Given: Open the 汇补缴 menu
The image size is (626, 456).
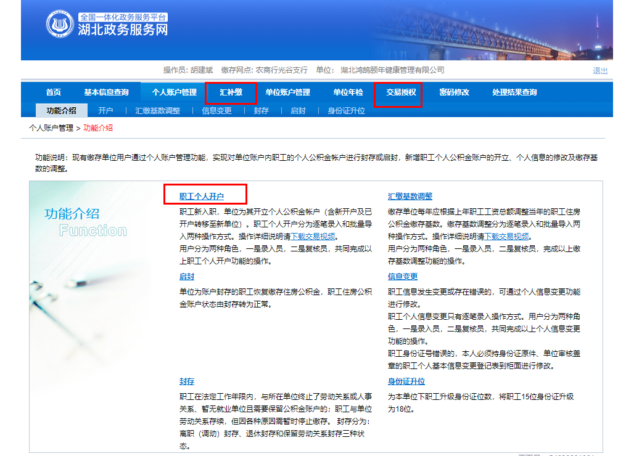Looking at the screenshot, I should tap(231, 92).
